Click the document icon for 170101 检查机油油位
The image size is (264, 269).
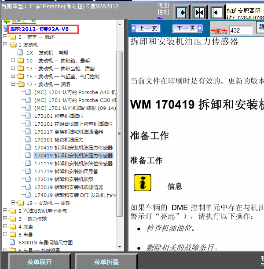28,116
